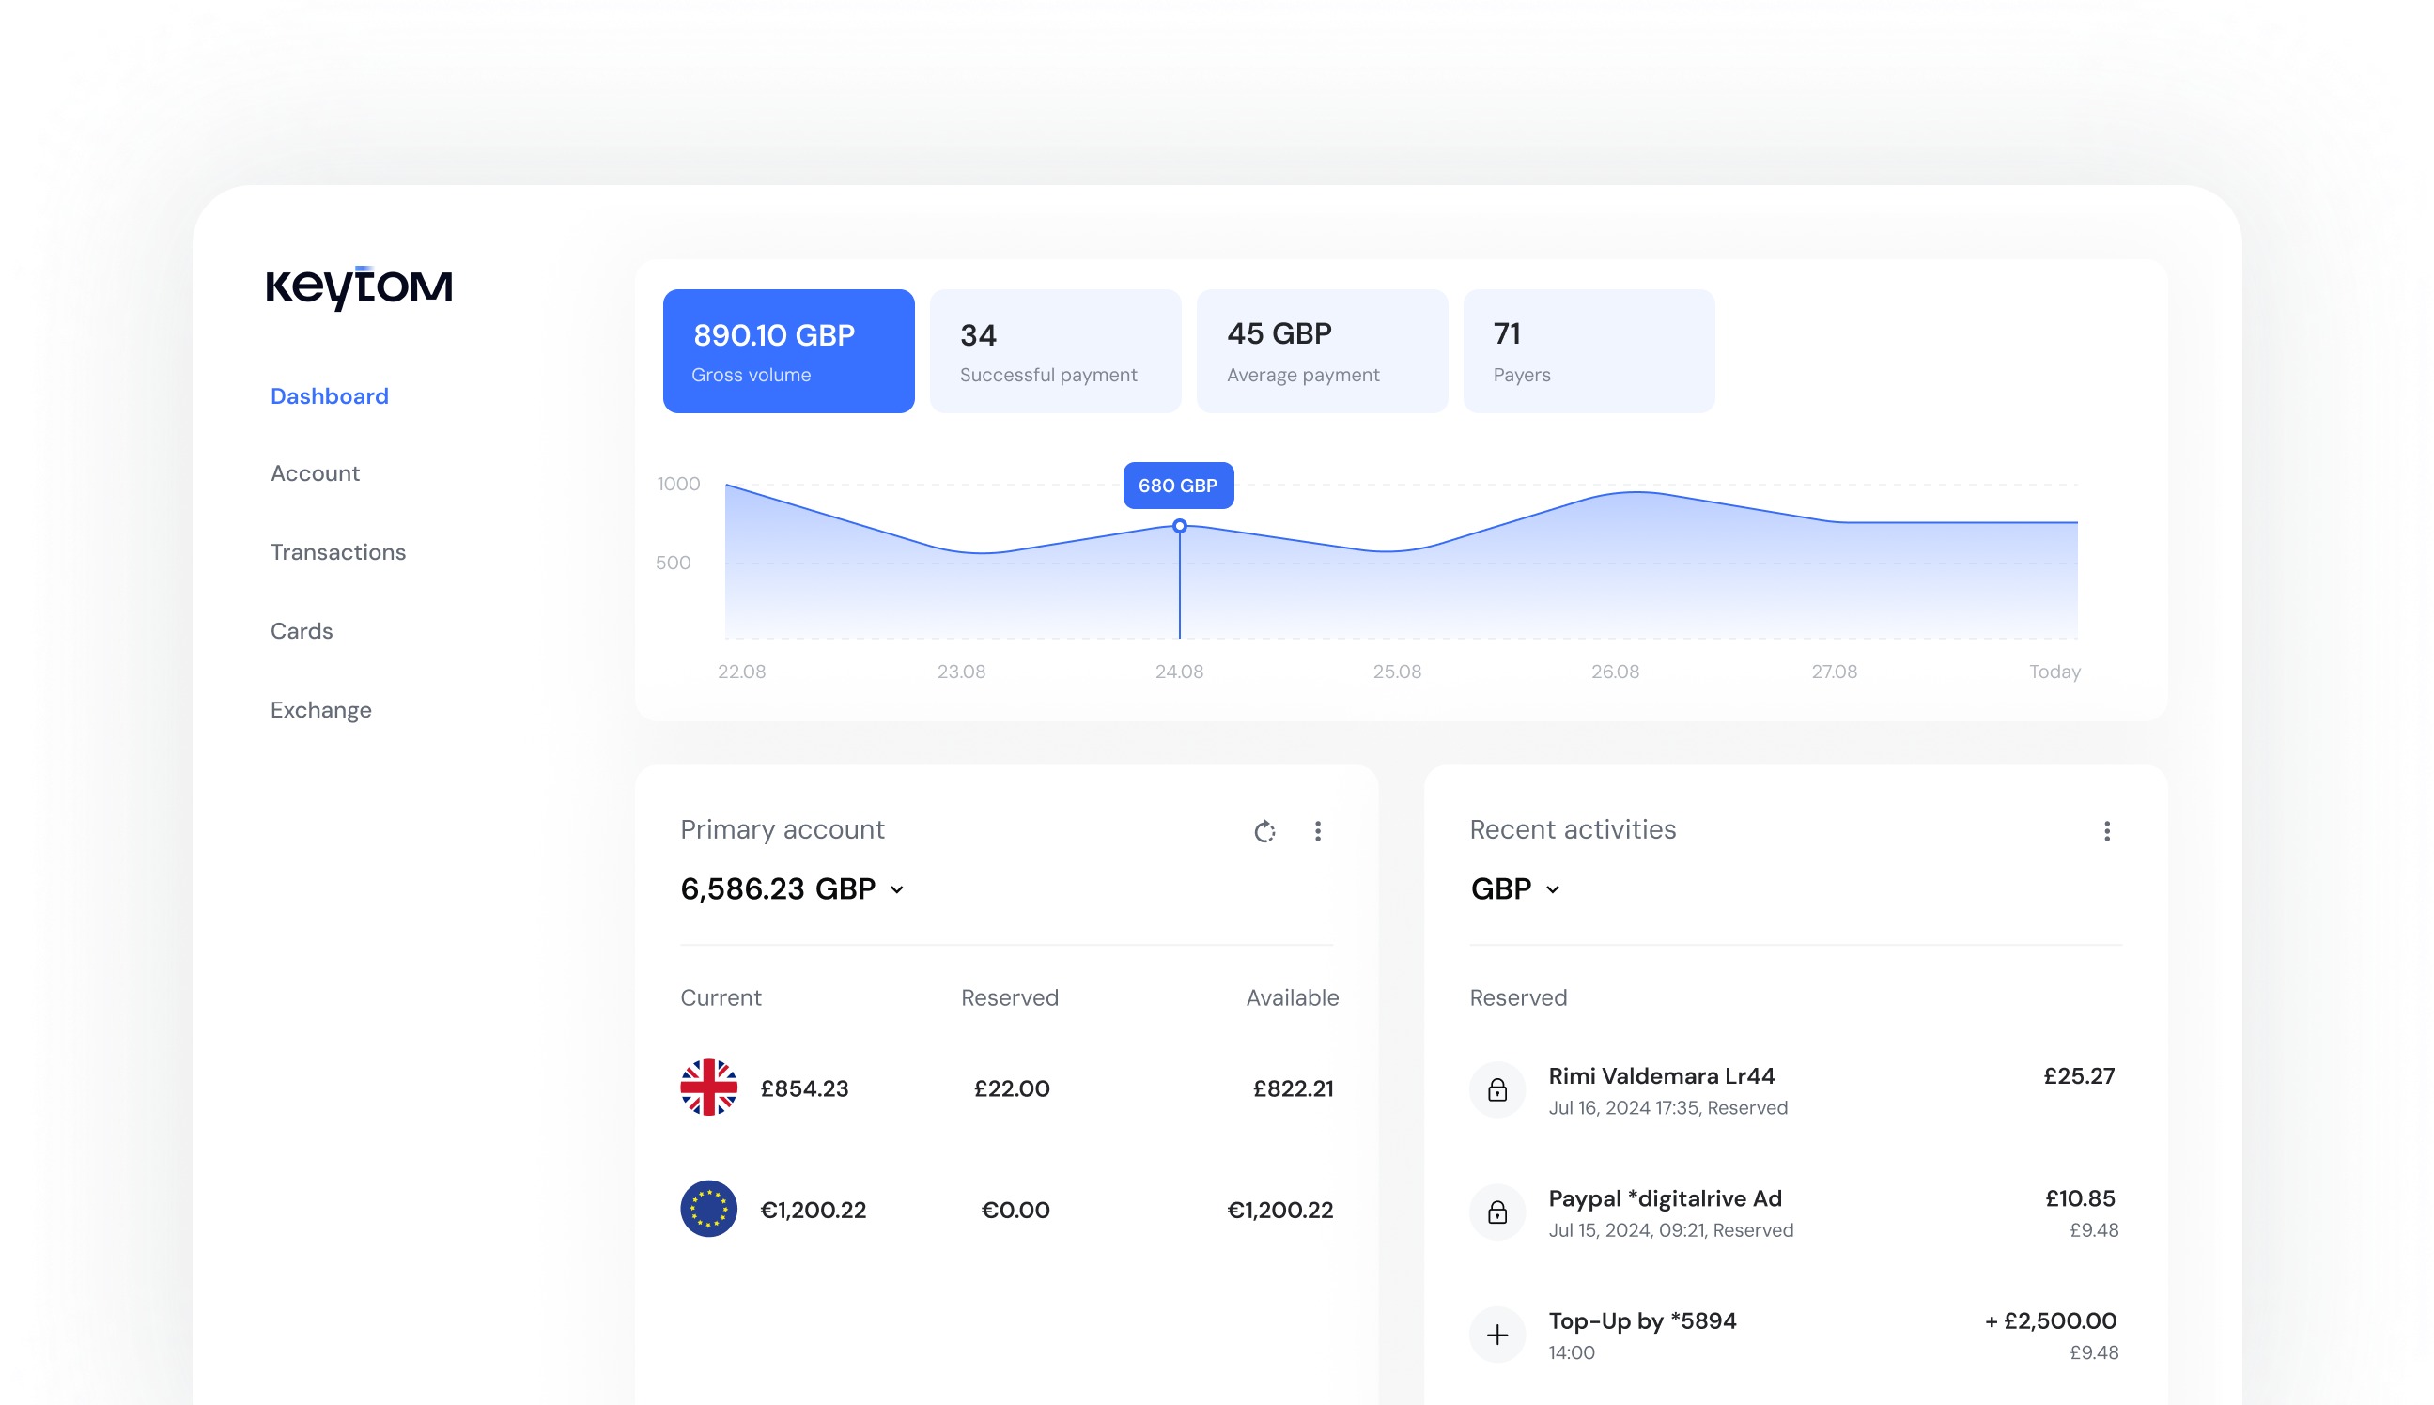
Task: Click the 680 GBP chart tooltip
Action: coord(1177,486)
